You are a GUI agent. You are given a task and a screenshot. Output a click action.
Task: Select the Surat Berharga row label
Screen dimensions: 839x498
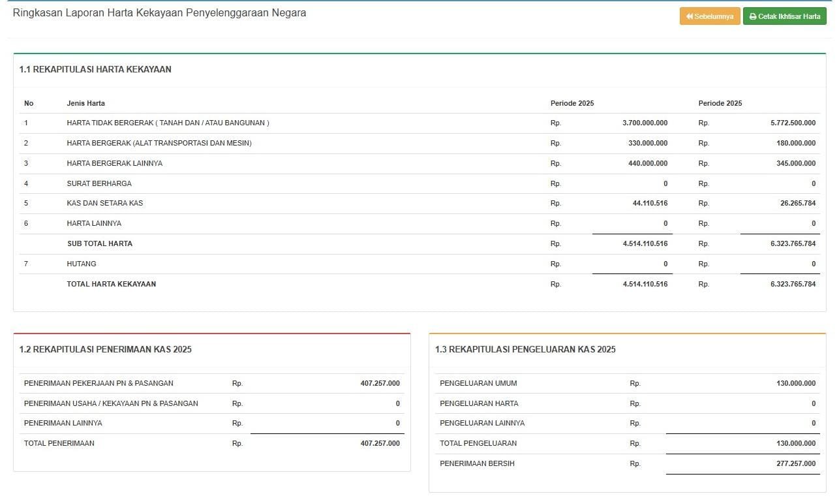pyautogui.click(x=99, y=183)
